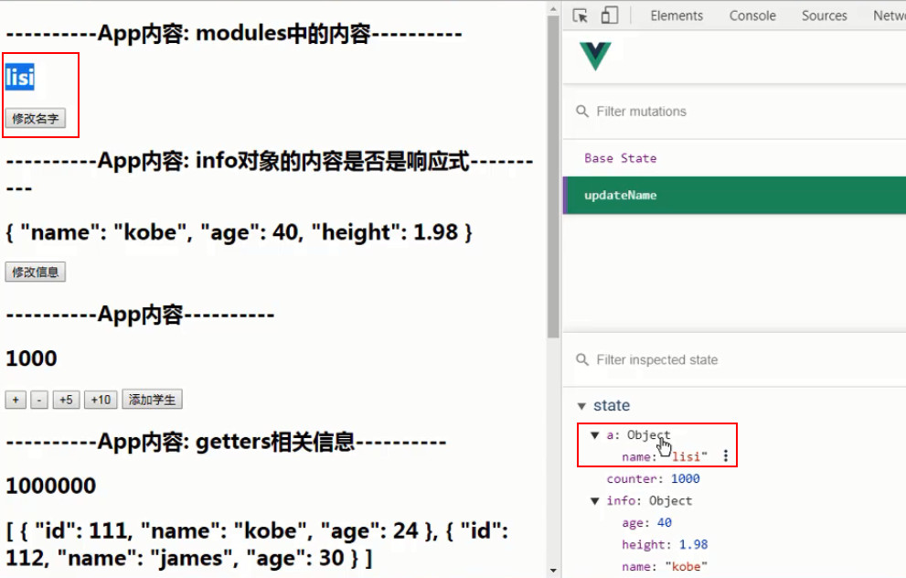The width and height of the screenshot is (906, 578).
Task: Click the +10 button
Action: 101,400
